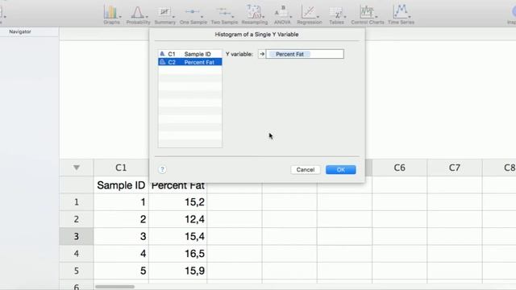This screenshot has width=516, height=290.
Task: Open the Tables toolbar icon
Action: click(336, 14)
